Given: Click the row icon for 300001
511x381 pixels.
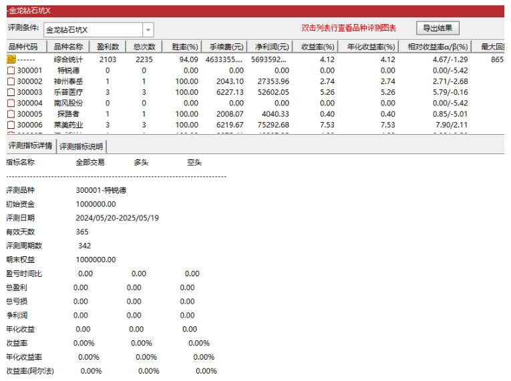Looking at the screenshot, I should pyautogui.click(x=11, y=70).
